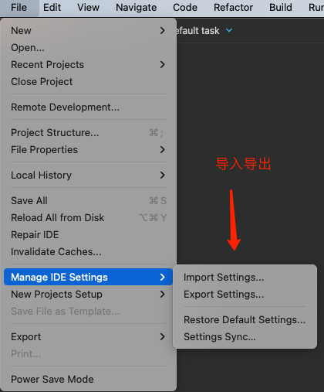
Task: Open the default task dropdown arrow
Action: pos(229,30)
